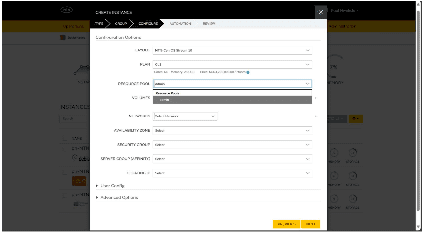Screen dimensions: 423x233
Task: Check the second pn-MTN instance checkbox
Action: (x=65, y=172)
